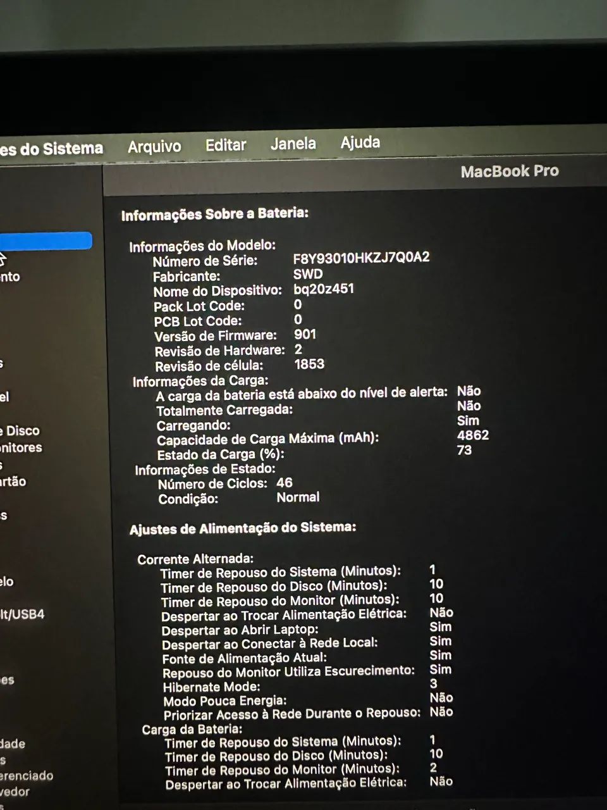Click 'Repouso do Monitor Utiliza Escurecimento:' label
607x810 pixels.
[289, 672]
